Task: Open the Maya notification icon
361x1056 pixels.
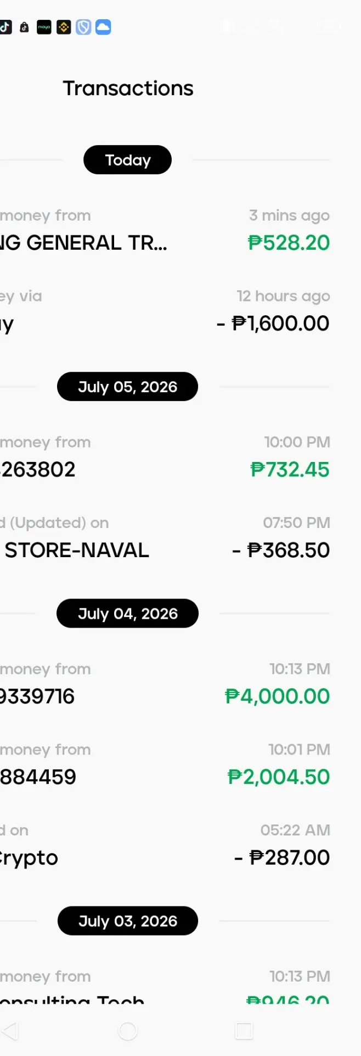Action: point(44,27)
